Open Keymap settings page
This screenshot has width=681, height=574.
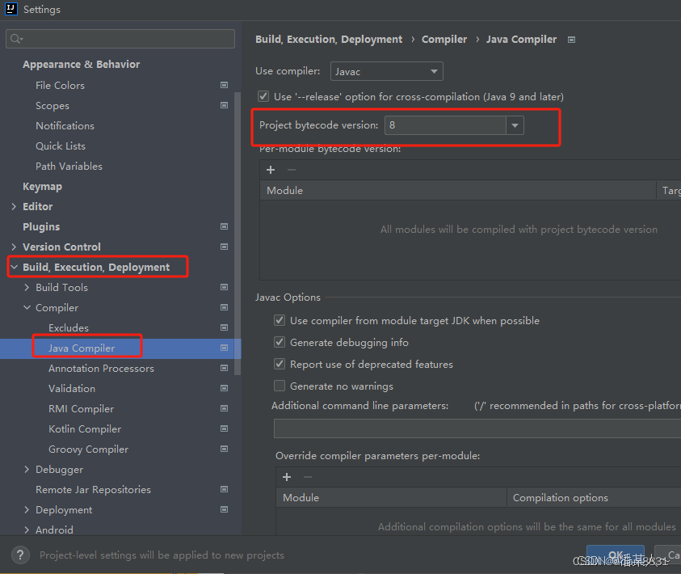(x=42, y=187)
